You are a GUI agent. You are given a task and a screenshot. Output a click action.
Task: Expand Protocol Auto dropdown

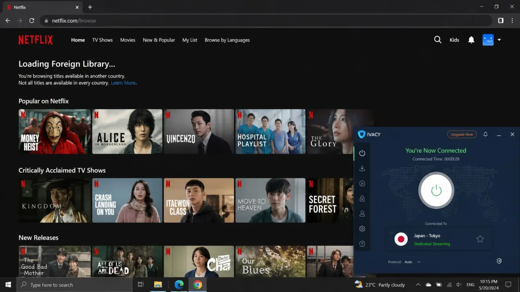click(412, 262)
